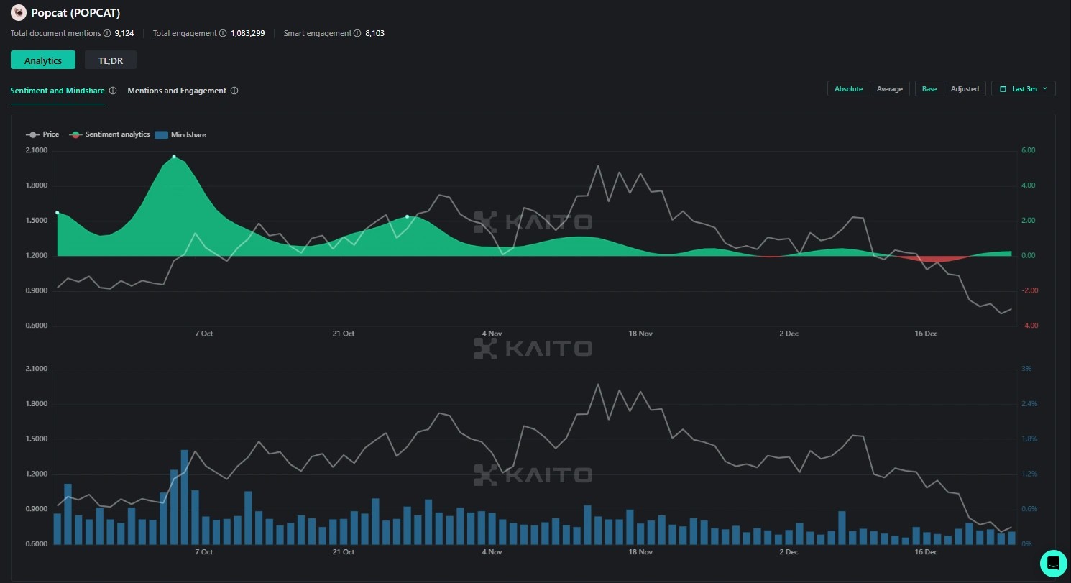Select Adjusted data mode

[965, 89]
